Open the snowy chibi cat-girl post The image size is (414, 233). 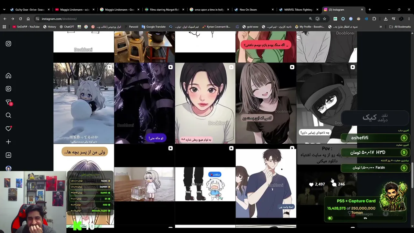coord(83,103)
